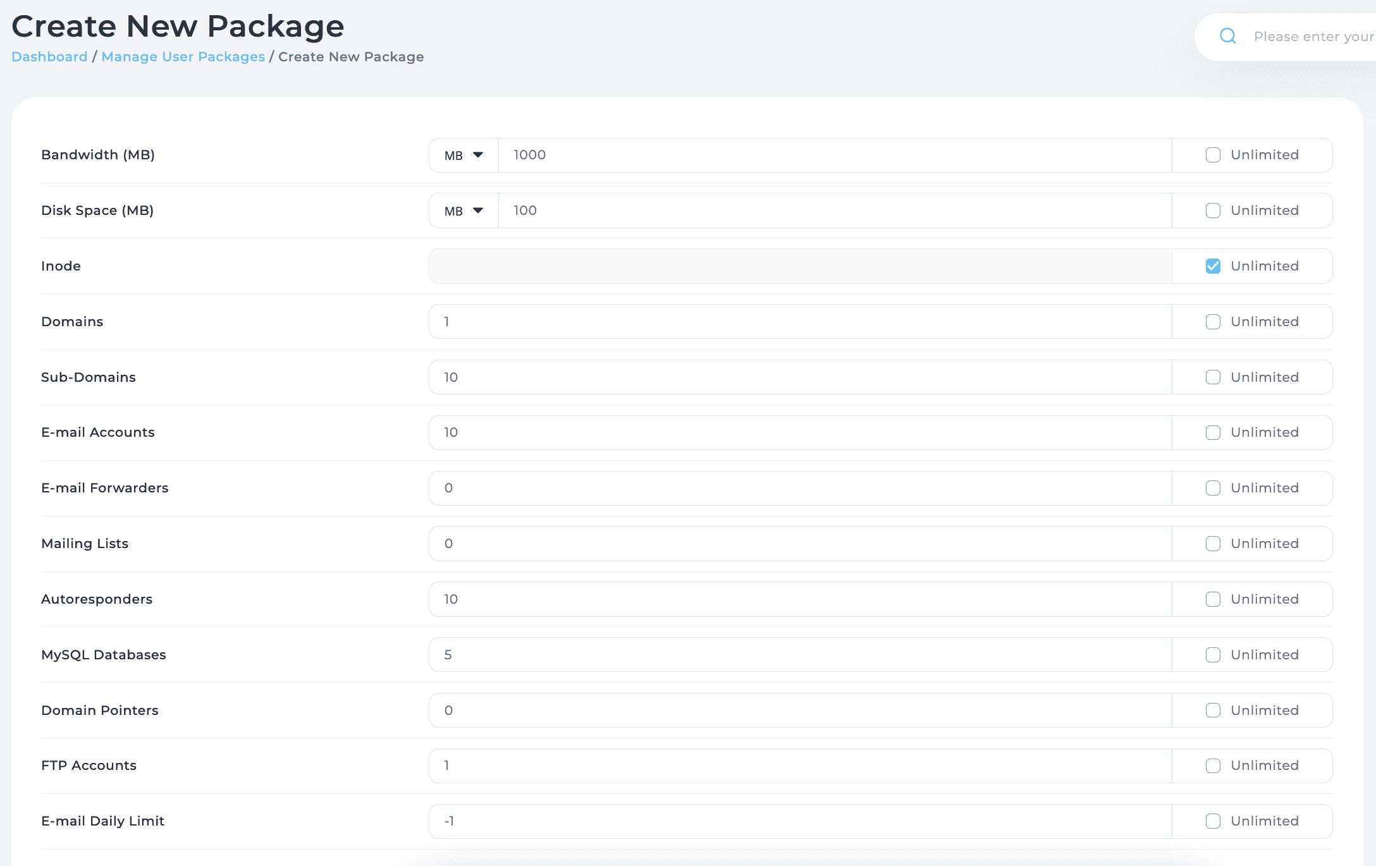Viewport: 1376px width, 866px height.
Task: Enable Unlimited for FTP Accounts
Action: point(1213,765)
